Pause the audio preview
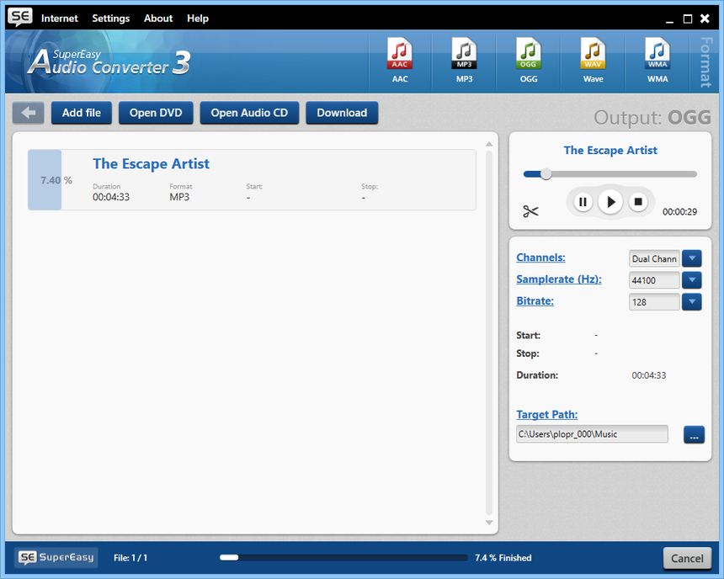The width and height of the screenshot is (724, 579). point(583,202)
